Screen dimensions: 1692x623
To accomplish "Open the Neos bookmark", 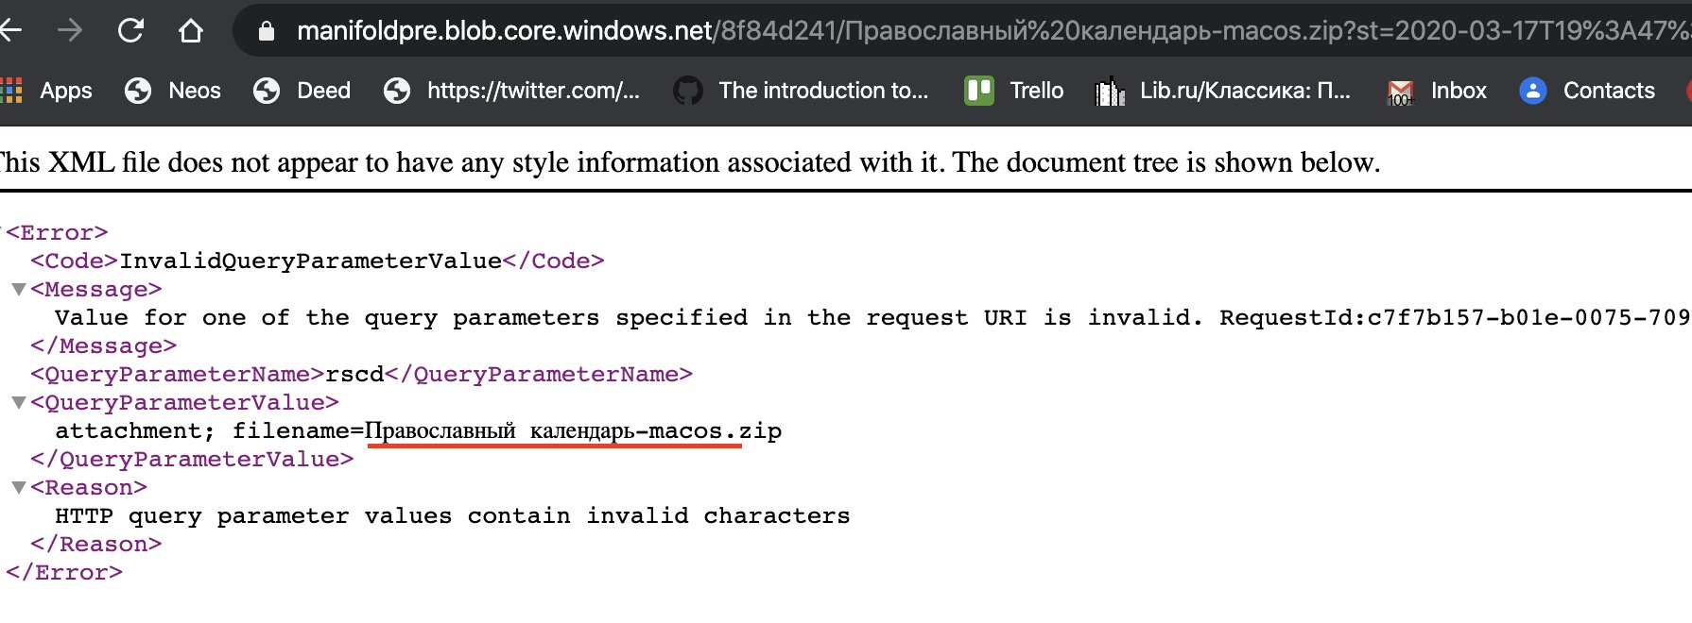I will click(x=174, y=91).
